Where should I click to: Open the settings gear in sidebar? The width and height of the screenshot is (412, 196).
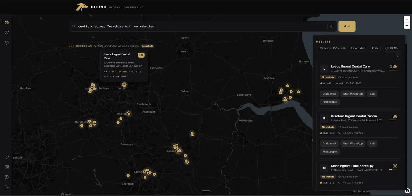click(x=7, y=177)
